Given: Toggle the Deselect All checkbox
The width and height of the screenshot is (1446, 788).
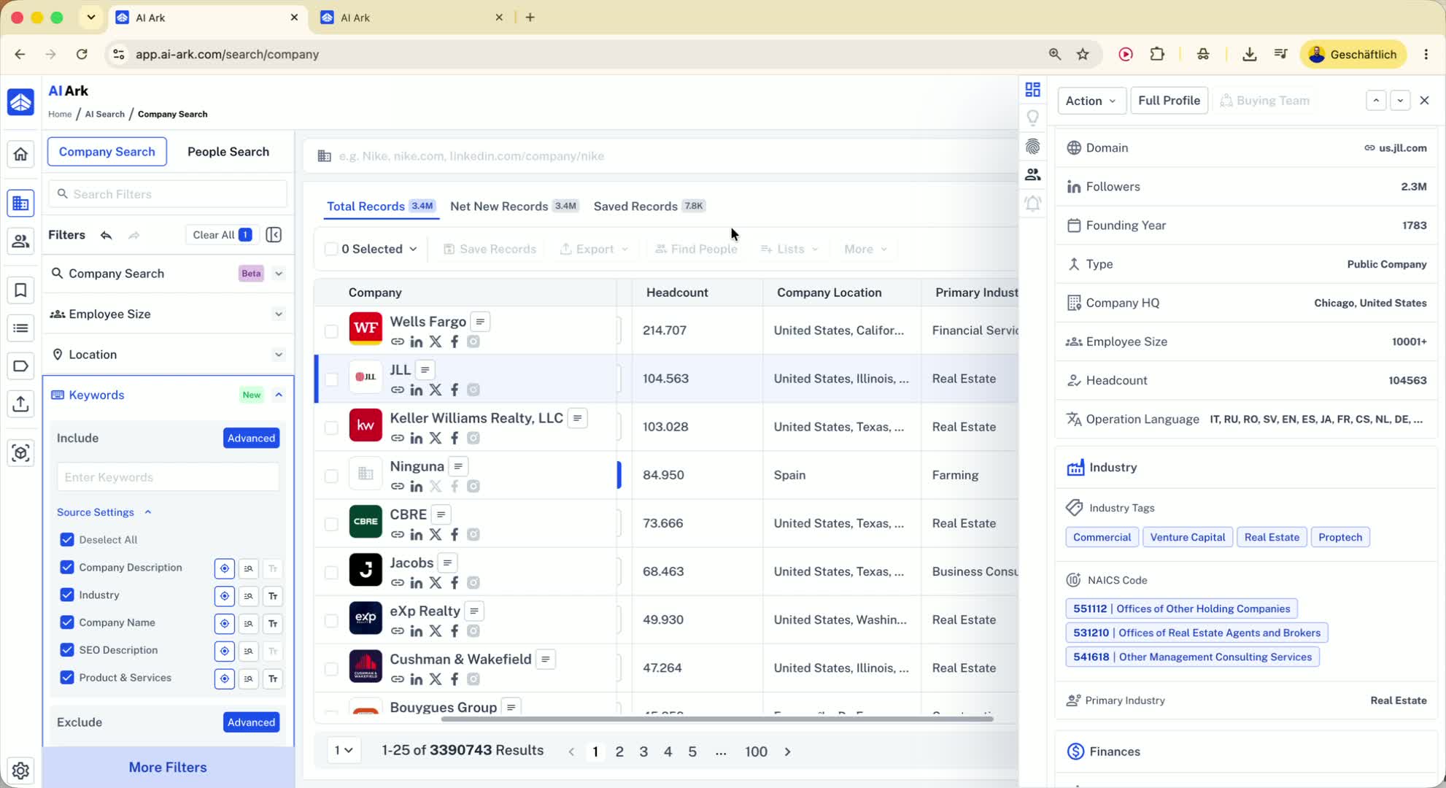Looking at the screenshot, I should [67, 540].
